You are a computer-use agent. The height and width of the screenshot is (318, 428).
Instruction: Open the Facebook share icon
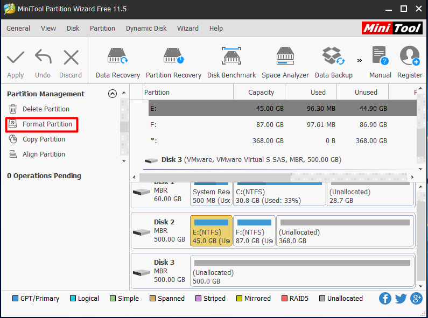385,299
